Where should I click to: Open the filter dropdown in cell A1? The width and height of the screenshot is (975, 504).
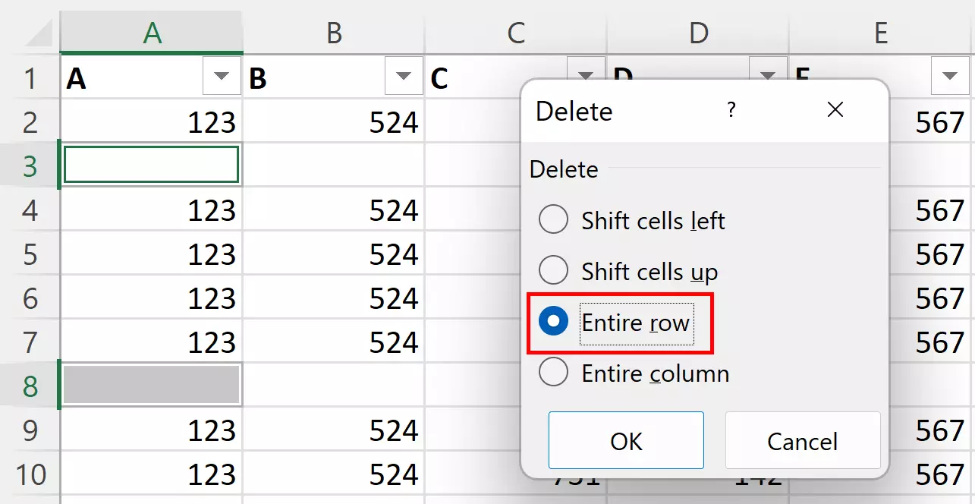click(221, 77)
